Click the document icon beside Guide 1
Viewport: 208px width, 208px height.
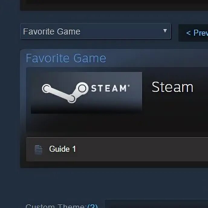click(38, 150)
